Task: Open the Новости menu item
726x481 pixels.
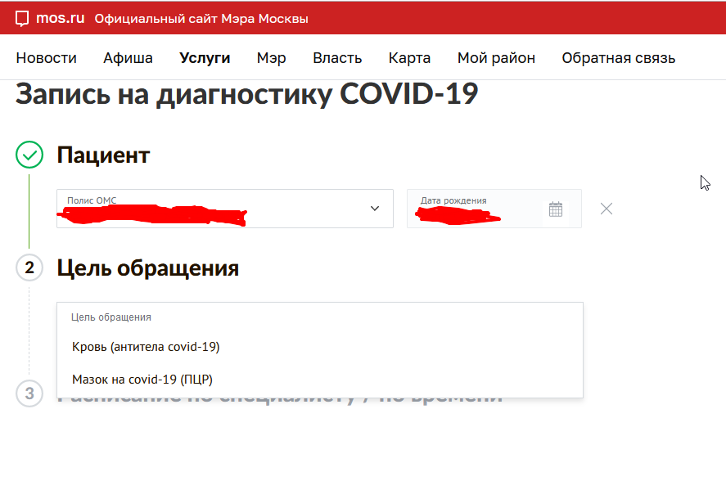Action: (x=47, y=58)
